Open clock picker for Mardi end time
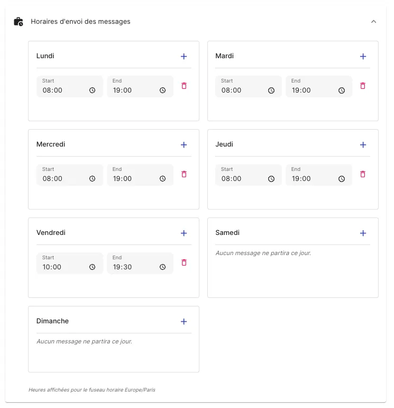The height and width of the screenshot is (408, 394). coord(342,90)
